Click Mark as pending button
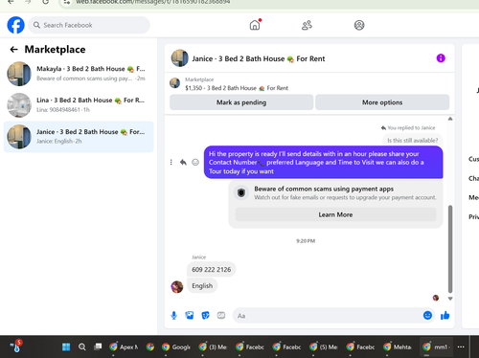The image size is (479, 358). coord(241,102)
